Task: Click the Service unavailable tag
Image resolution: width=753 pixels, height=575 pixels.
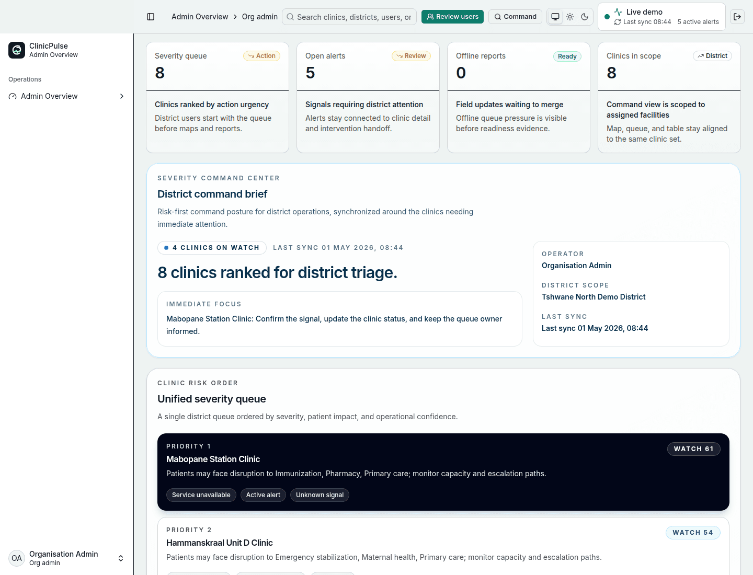Action: 201,495
